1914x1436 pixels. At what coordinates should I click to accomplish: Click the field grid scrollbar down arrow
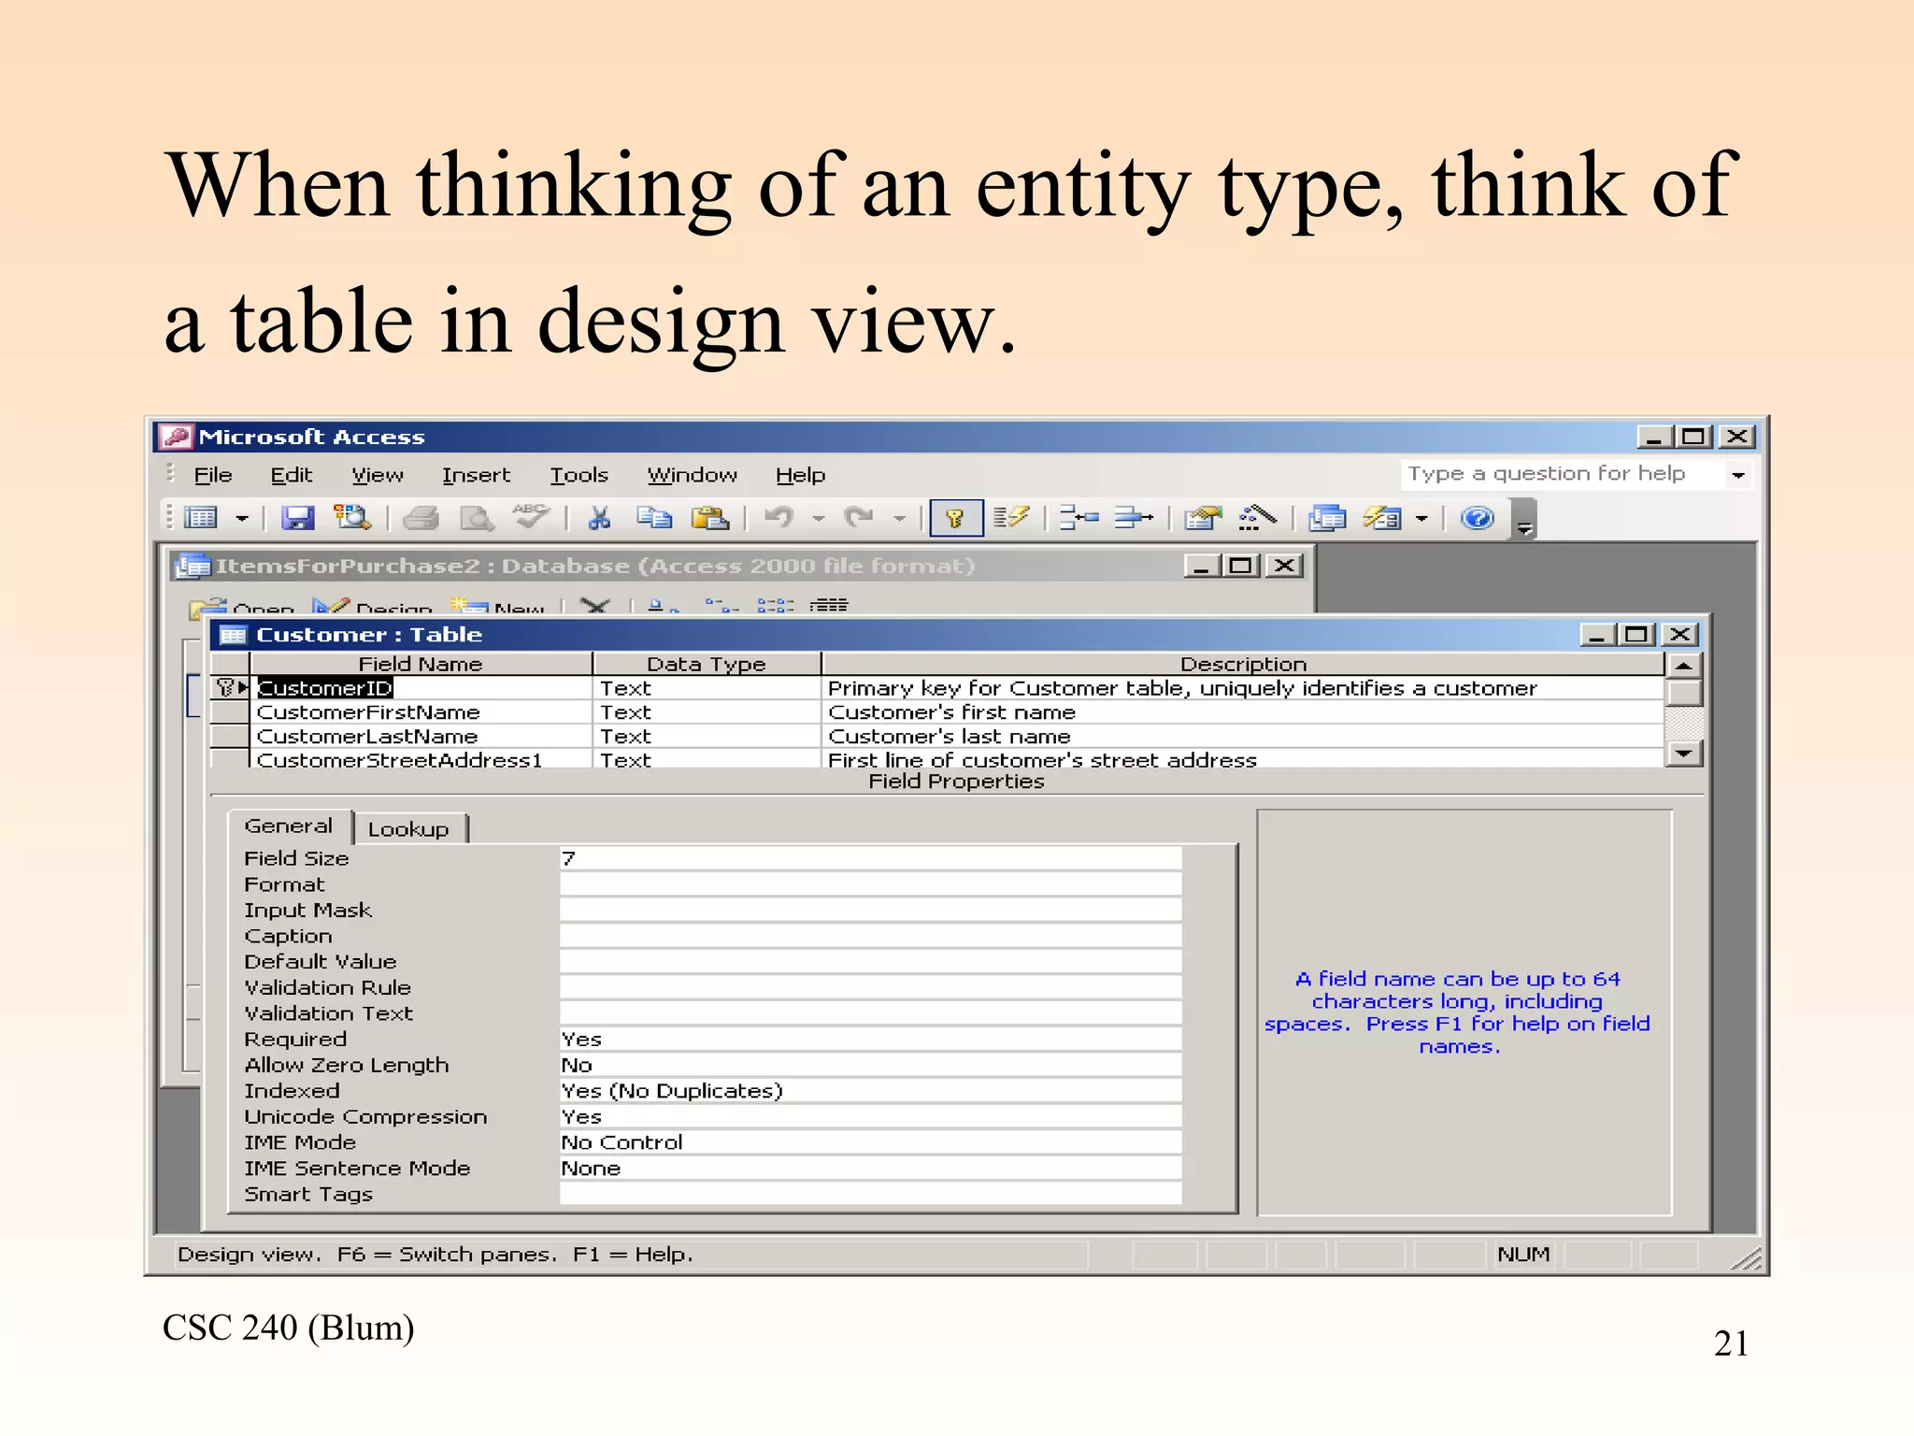click(x=1684, y=753)
